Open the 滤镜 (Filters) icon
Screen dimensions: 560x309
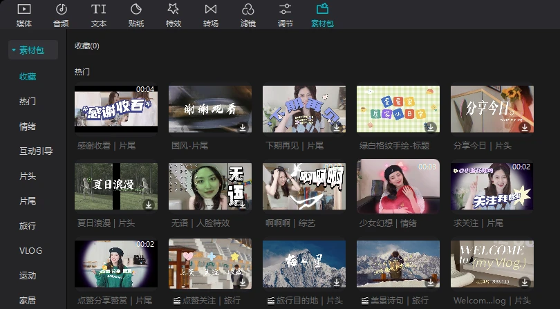click(x=248, y=10)
